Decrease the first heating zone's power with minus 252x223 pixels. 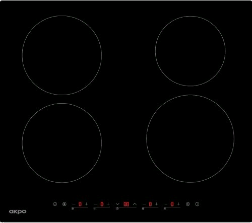click(74, 204)
